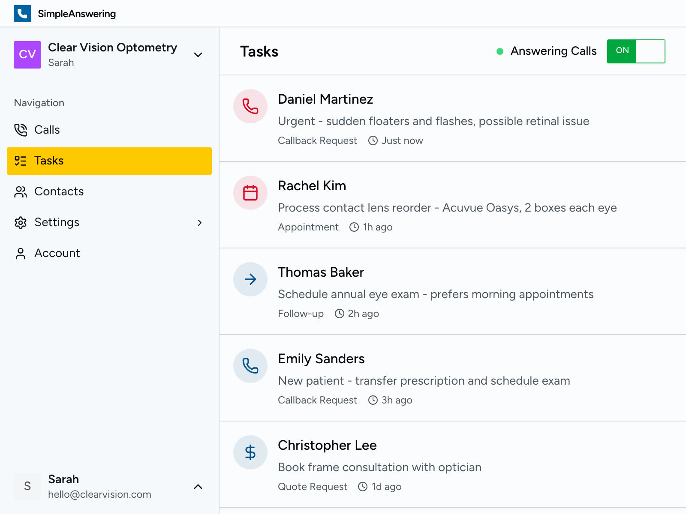Click the phone icon beside Emily Sanders
The image size is (686, 514).
(250, 366)
